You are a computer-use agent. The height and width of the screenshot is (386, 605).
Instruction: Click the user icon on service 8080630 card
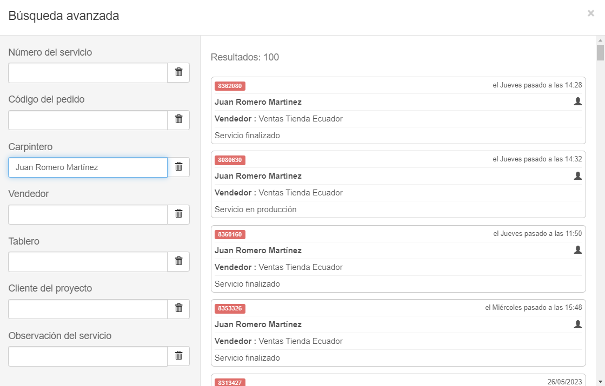(577, 175)
